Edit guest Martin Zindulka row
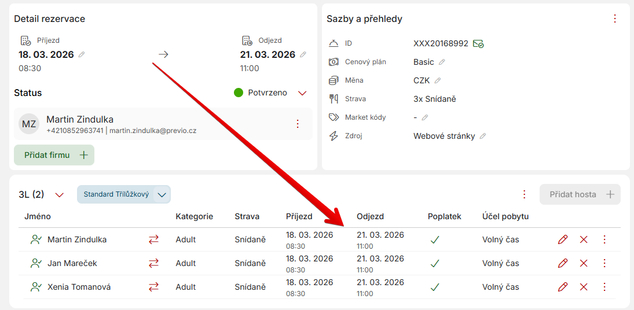Image resolution: width=634 pixels, height=310 pixels. click(562, 239)
